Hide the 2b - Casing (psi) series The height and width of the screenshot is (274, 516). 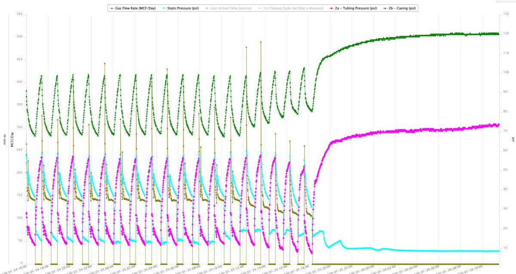399,8
